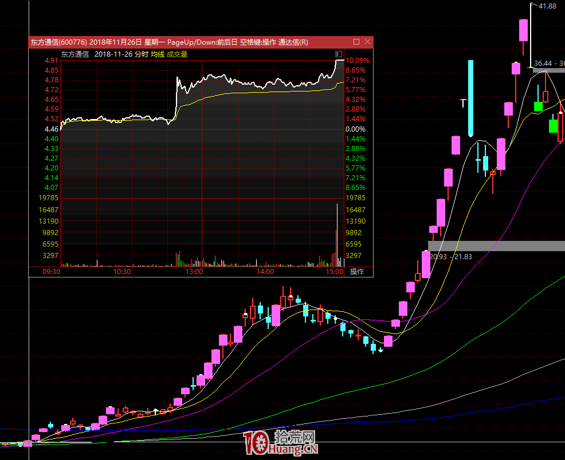
Task: Click the 10.09% limit-up percentage label
Action: (x=358, y=60)
